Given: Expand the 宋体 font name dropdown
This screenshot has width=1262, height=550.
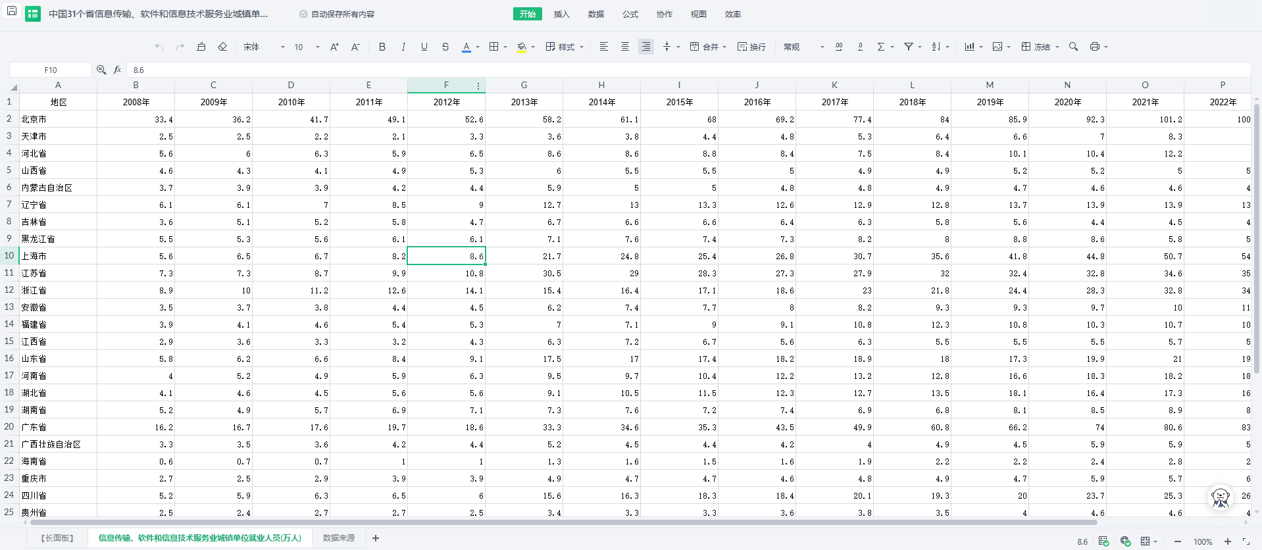Looking at the screenshot, I should [x=282, y=47].
